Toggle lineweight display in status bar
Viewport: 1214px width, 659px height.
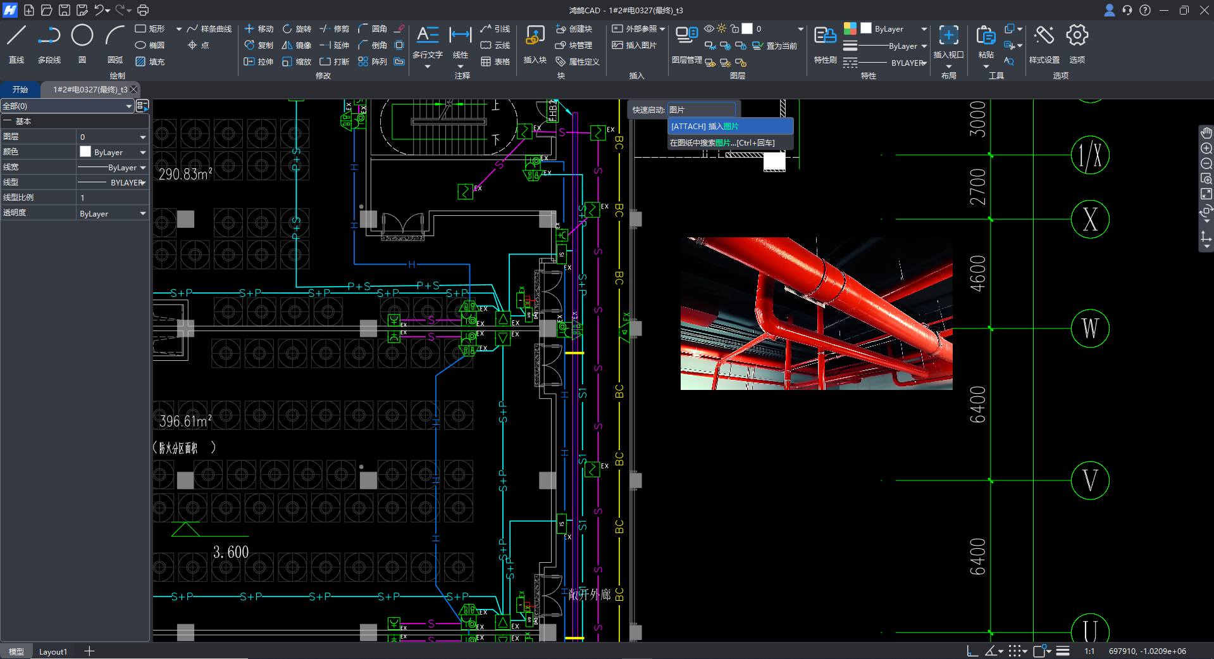tap(1063, 651)
